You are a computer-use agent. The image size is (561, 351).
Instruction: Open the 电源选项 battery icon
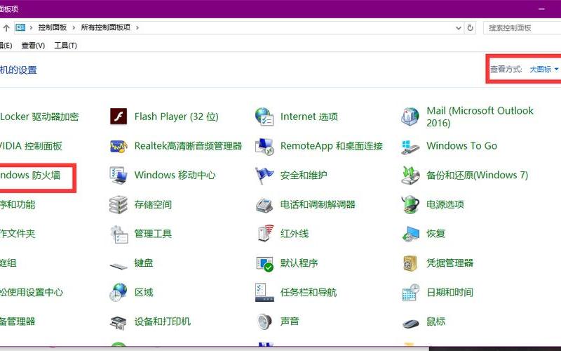[410, 204]
